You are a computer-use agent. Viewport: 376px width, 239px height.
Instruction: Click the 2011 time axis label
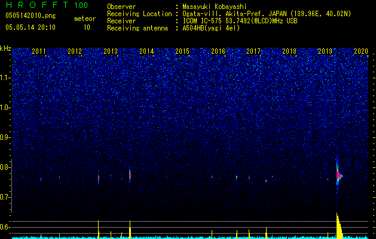click(39, 51)
